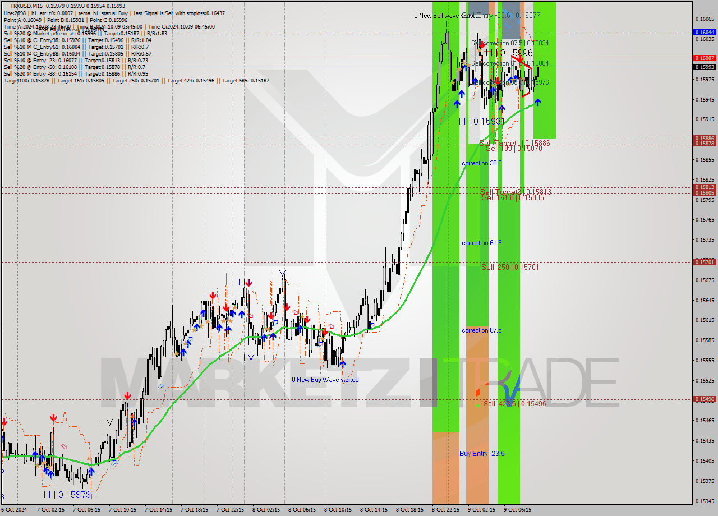
Task: Click the '9 Oct 02:15' time label
Action: [481, 510]
